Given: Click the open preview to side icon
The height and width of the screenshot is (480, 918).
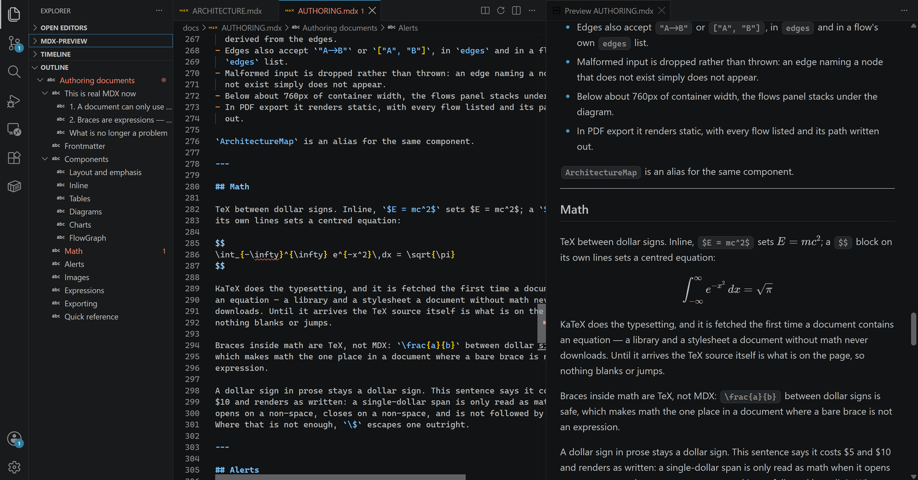Looking at the screenshot, I should pos(485,11).
